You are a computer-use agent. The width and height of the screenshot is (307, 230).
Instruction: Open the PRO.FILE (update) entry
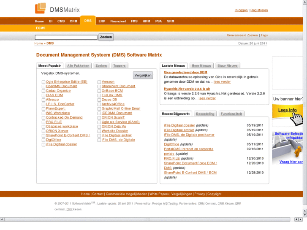tap(172, 158)
